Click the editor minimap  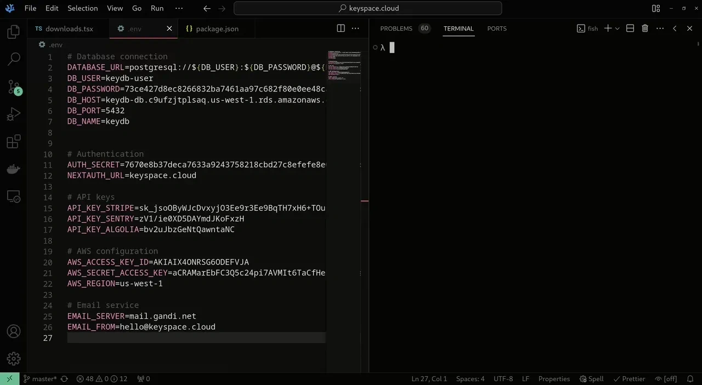[x=344, y=66]
